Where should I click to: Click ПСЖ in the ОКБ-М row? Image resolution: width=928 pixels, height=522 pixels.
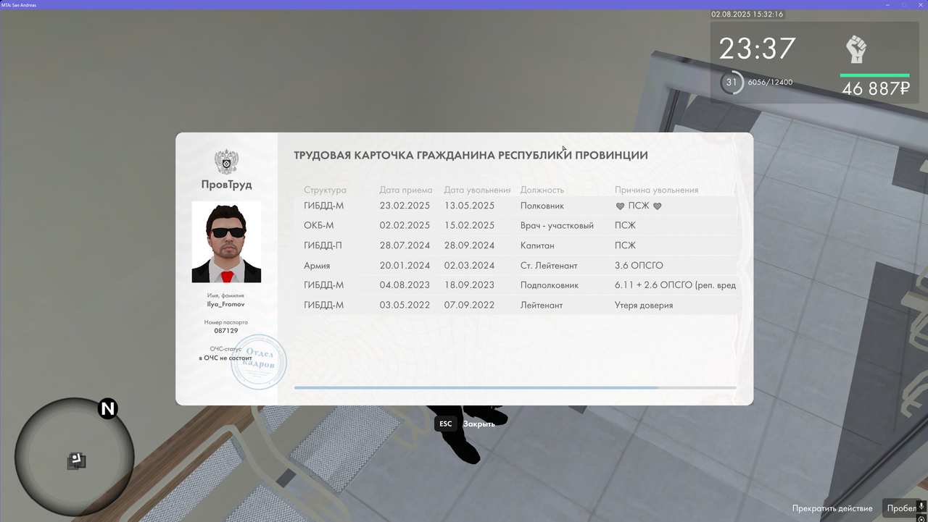pos(626,226)
